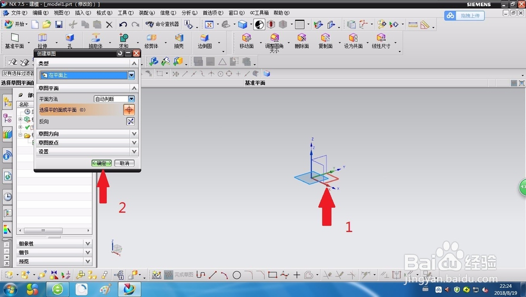The height and width of the screenshot is (297, 526).
Task: Click the Linear Dimension (线性尺寸) tool
Action: tap(381, 41)
